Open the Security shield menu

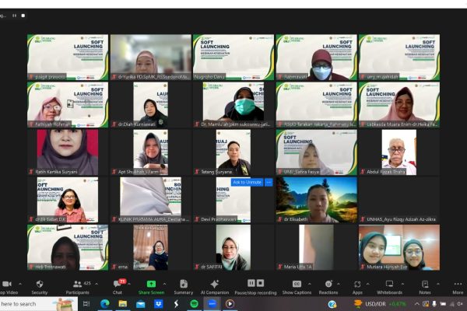pyautogui.click(x=40, y=284)
